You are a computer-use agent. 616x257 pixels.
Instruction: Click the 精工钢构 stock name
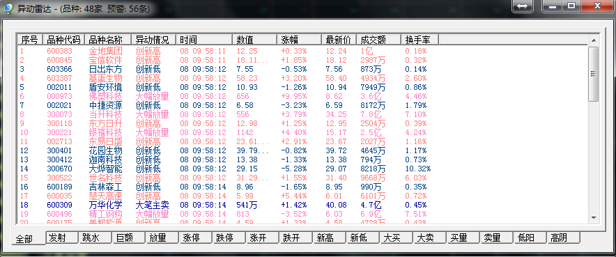click(x=106, y=214)
